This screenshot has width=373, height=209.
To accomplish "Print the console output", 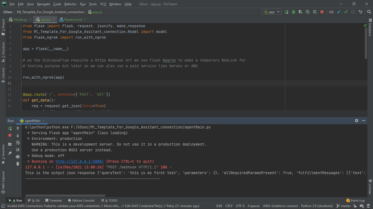I will coord(18,157).
